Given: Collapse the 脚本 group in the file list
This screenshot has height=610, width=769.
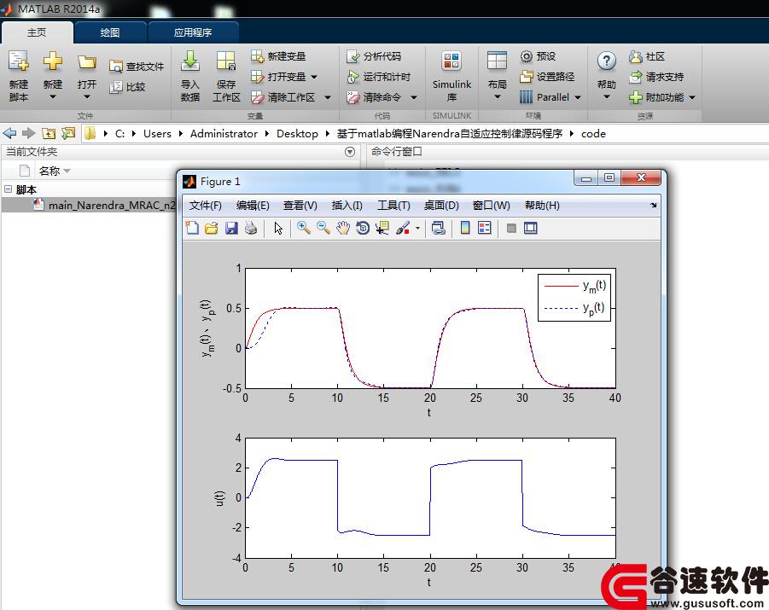Looking at the screenshot, I should [8, 189].
